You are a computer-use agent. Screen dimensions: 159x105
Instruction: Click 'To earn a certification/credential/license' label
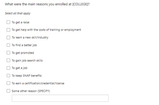(x=38, y=83)
